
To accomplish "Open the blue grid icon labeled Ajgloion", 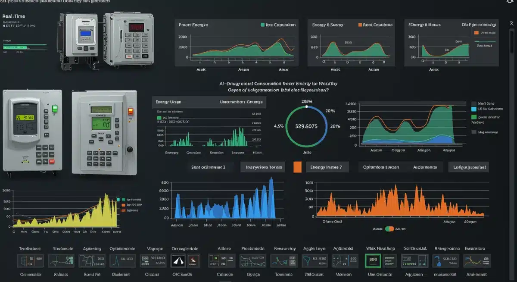I will point(414,260).
